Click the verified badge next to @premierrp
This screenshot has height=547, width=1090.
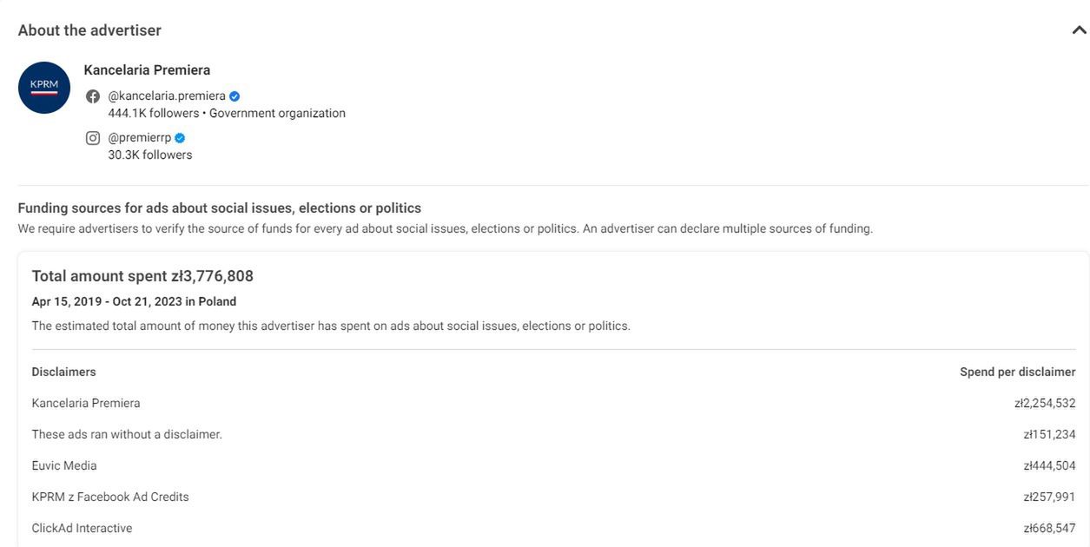(180, 138)
